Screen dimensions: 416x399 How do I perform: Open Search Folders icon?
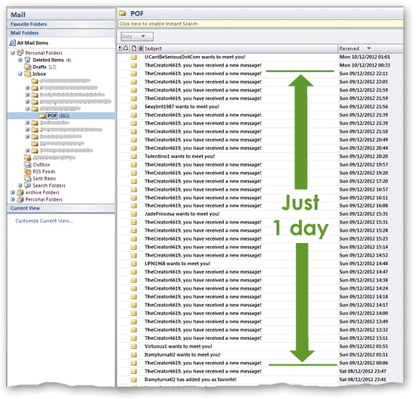(x=27, y=185)
